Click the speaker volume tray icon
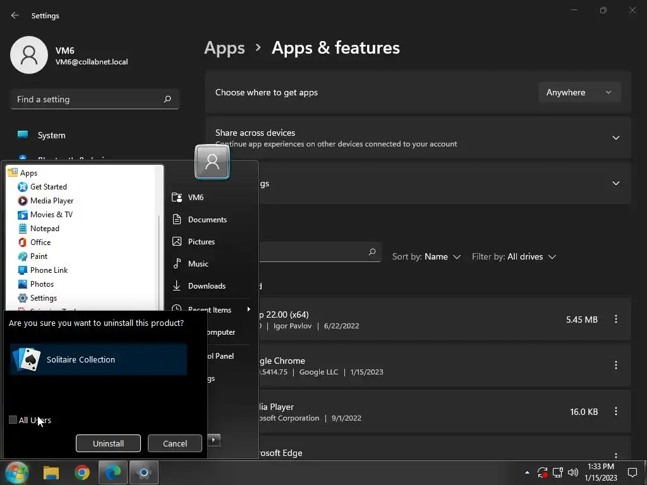This screenshot has height=485, width=647. tap(572, 472)
